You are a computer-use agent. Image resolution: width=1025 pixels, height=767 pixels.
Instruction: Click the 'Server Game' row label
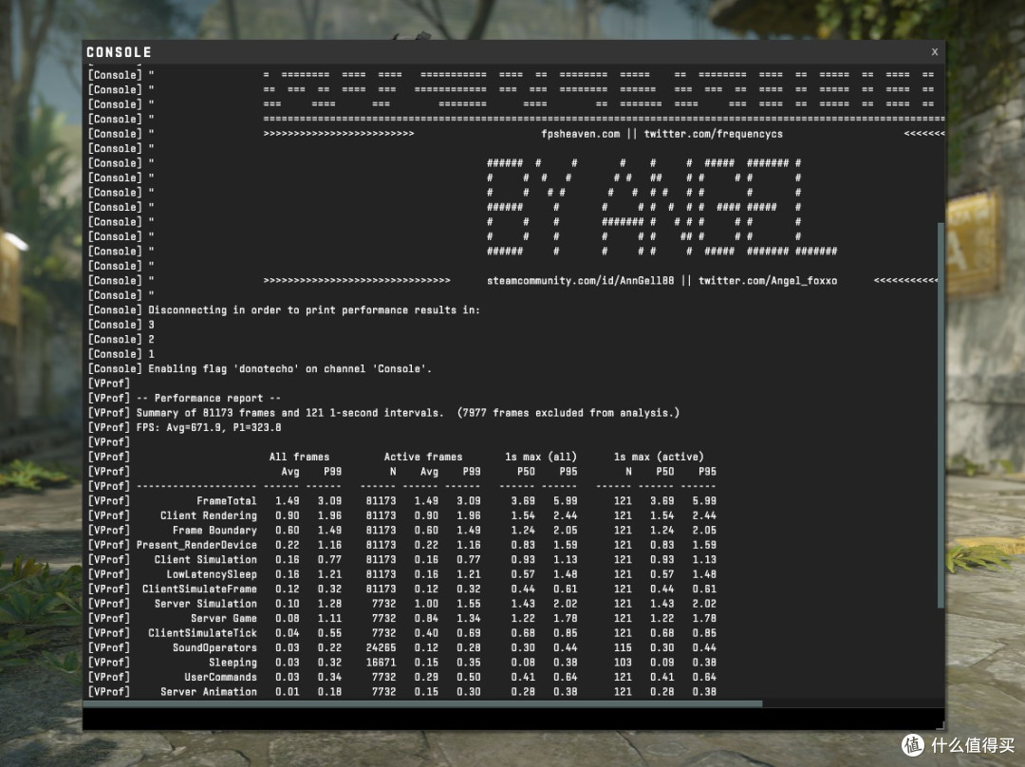(x=224, y=619)
